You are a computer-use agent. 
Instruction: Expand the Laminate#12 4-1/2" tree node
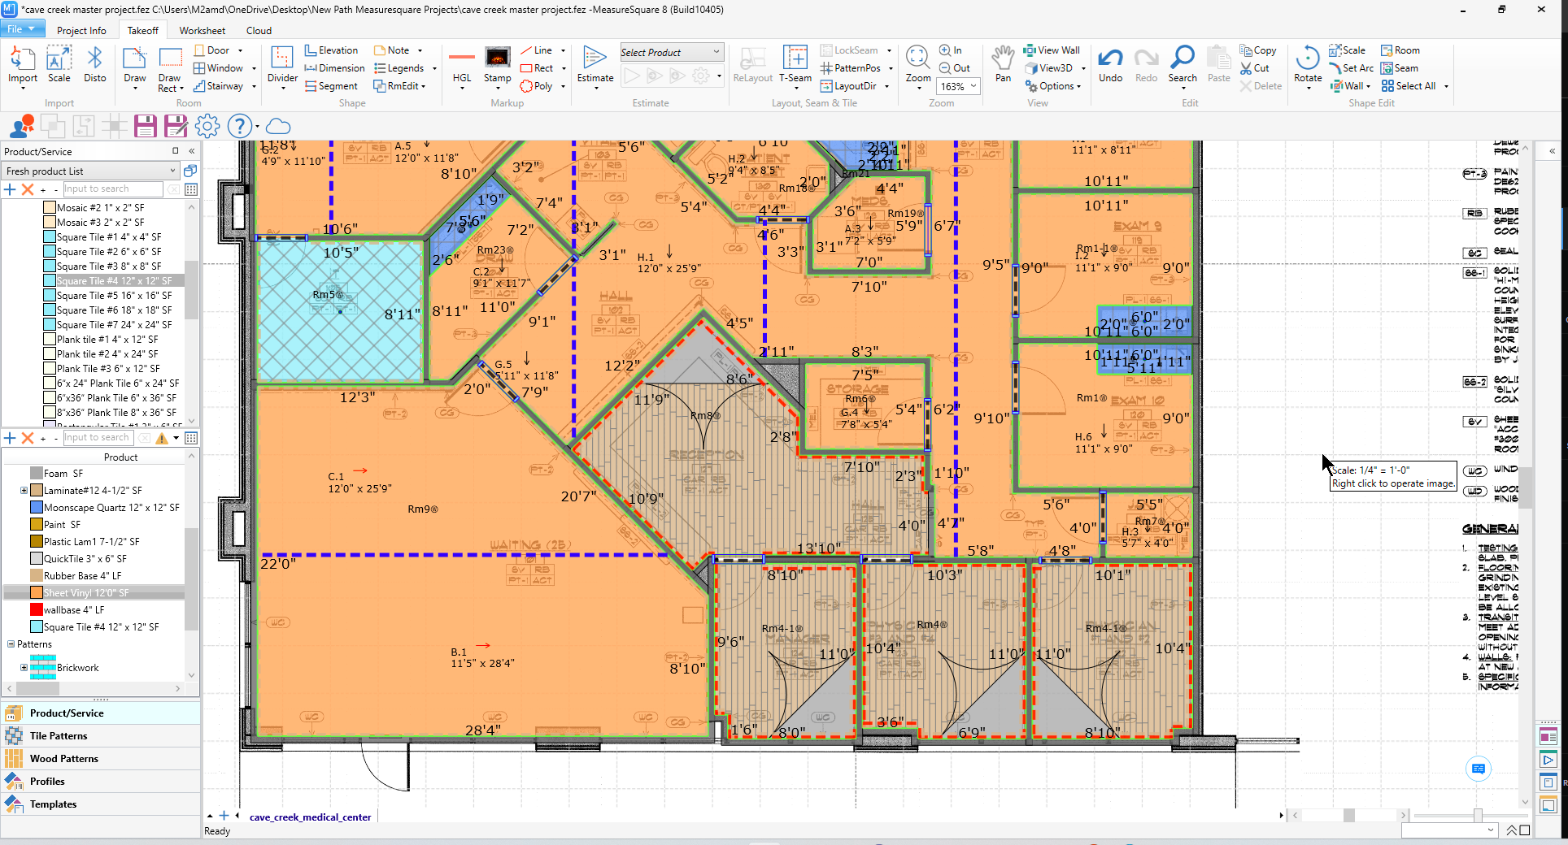pos(24,491)
